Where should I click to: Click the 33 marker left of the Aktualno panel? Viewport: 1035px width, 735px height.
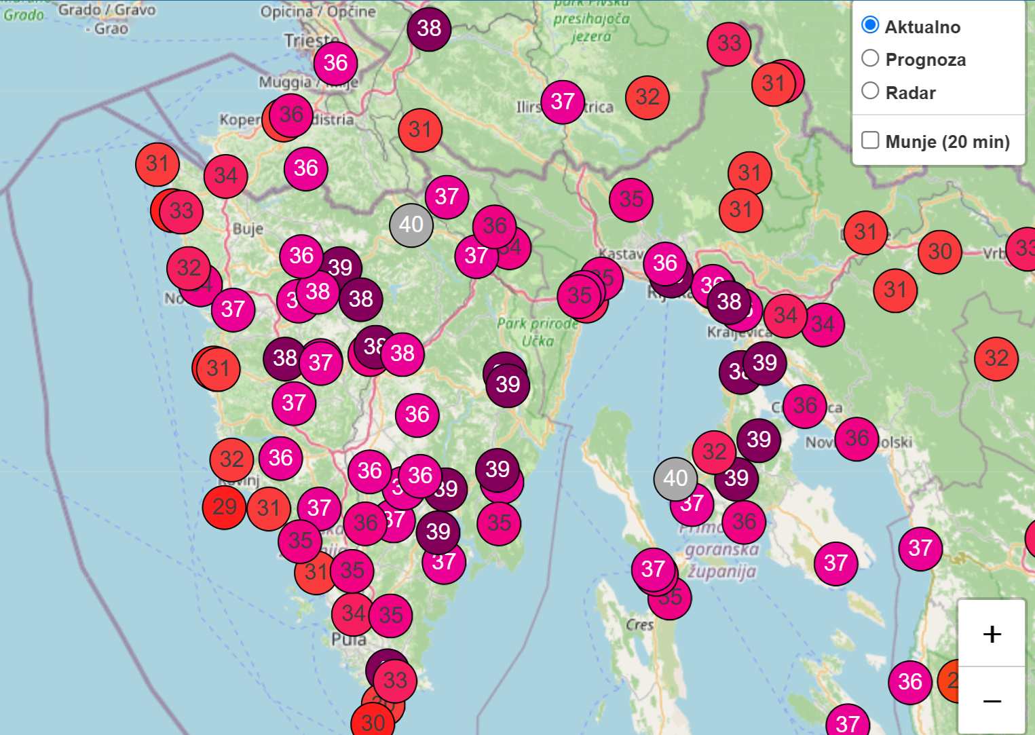click(x=729, y=44)
